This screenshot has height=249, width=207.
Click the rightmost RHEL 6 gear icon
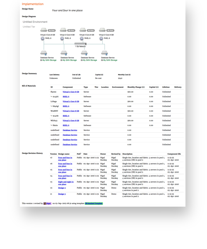pyautogui.click(x=101, y=38)
